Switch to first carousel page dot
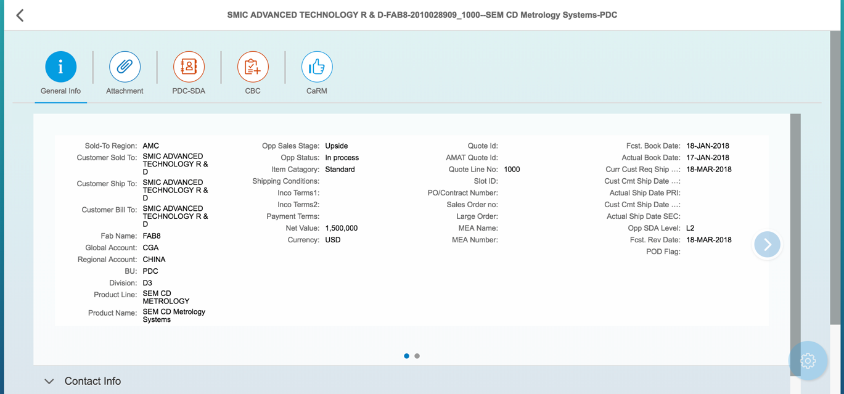 tap(406, 356)
